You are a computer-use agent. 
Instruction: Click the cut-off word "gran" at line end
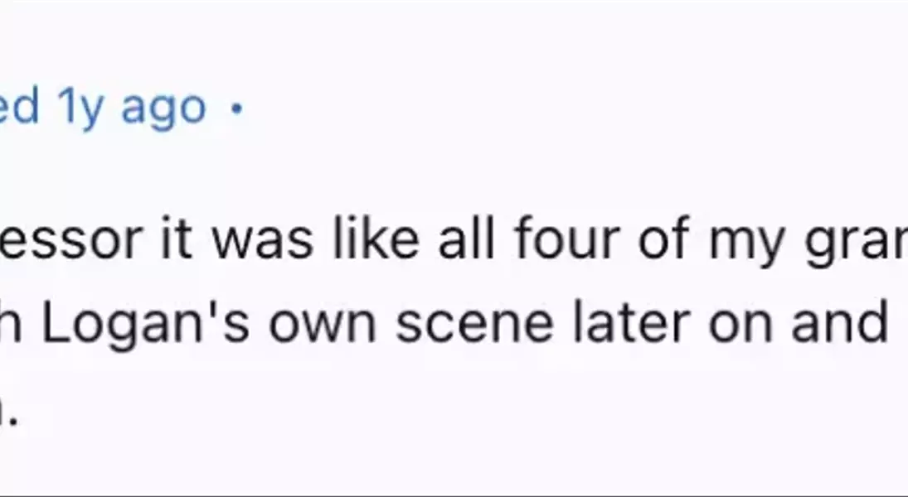856,243
